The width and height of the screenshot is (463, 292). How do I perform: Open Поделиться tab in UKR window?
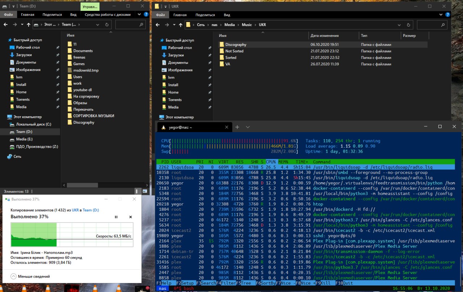coord(205,15)
